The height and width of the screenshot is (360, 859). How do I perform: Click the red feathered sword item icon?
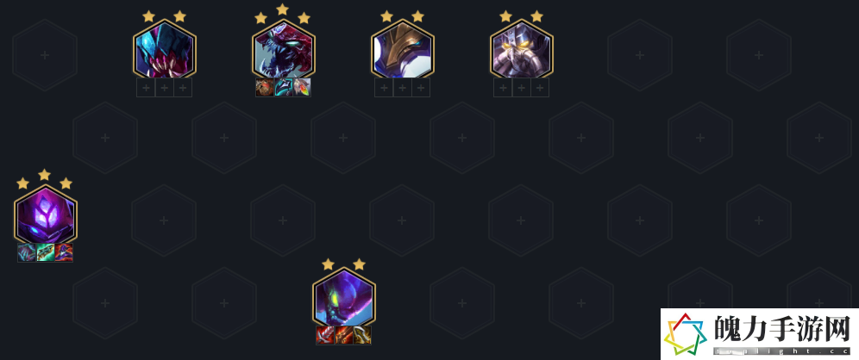[x=325, y=335]
